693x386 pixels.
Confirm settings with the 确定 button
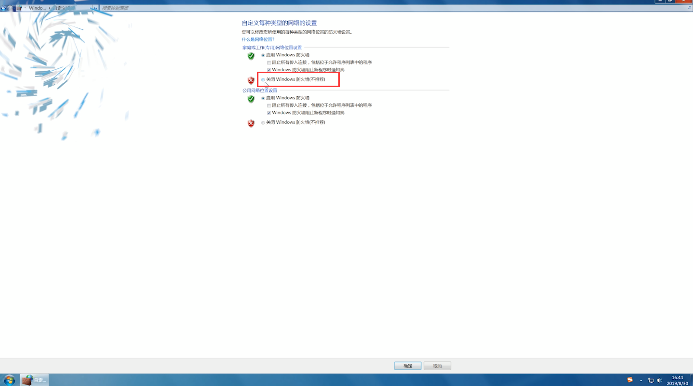tap(408, 366)
